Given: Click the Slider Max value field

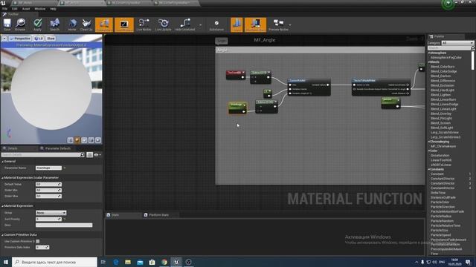Looking at the screenshot, I should point(48,196).
